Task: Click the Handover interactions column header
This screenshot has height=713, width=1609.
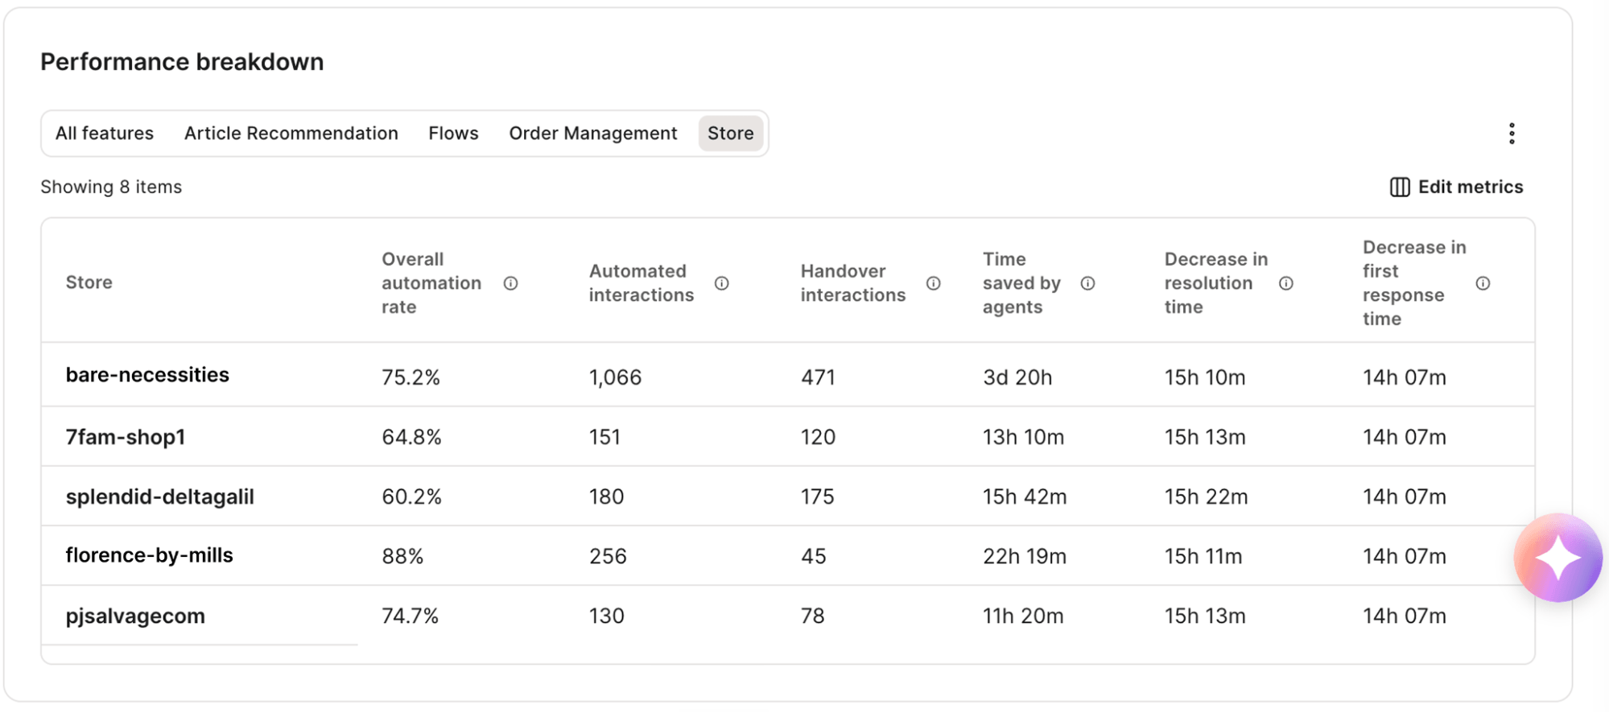Action: click(853, 283)
